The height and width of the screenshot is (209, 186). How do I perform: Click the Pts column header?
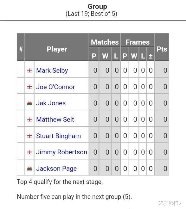pos(162,49)
